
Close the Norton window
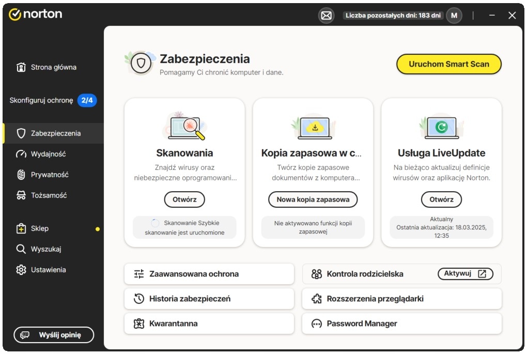(x=512, y=16)
